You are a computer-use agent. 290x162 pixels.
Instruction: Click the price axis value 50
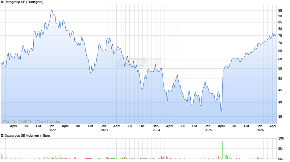[280, 79]
